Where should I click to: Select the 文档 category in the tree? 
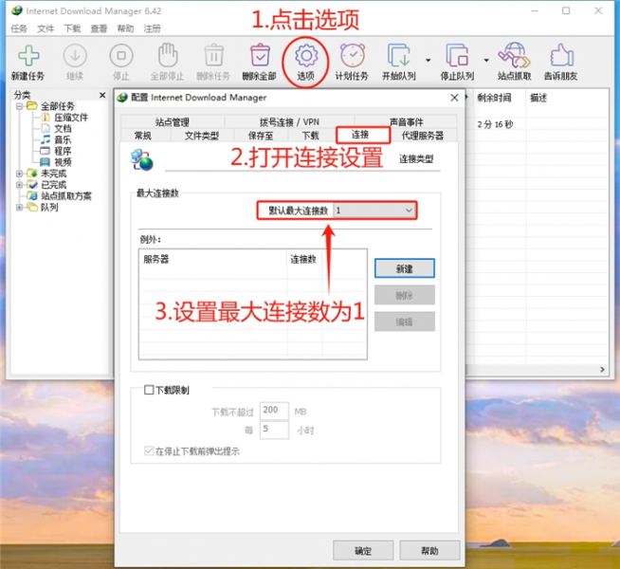pyautogui.click(x=63, y=129)
